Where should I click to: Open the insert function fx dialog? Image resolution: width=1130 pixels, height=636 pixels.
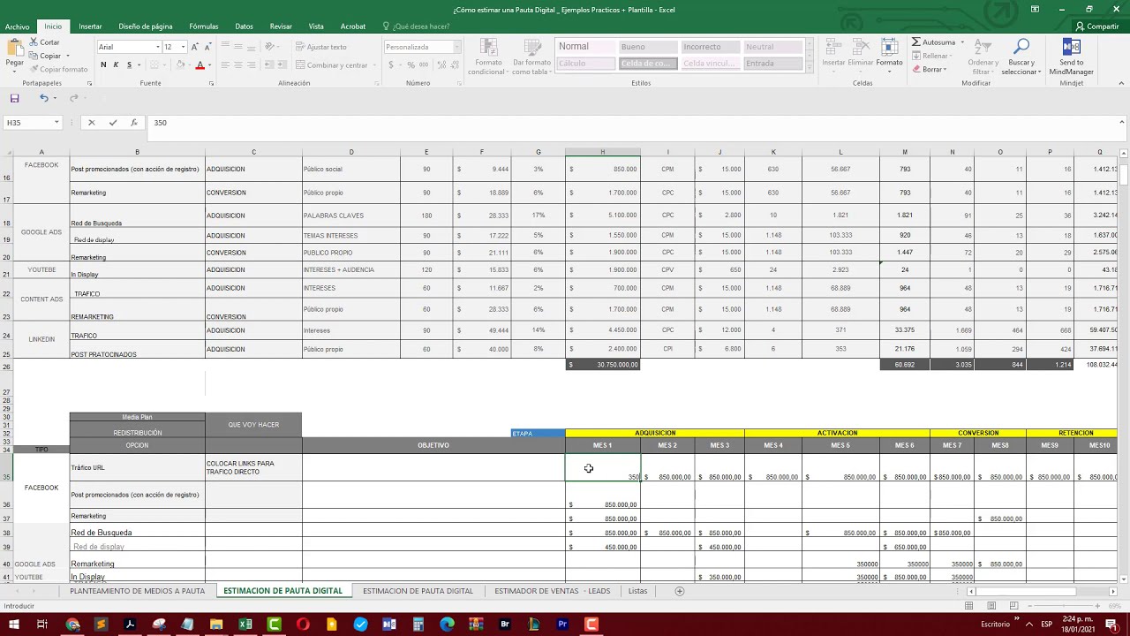tap(134, 123)
